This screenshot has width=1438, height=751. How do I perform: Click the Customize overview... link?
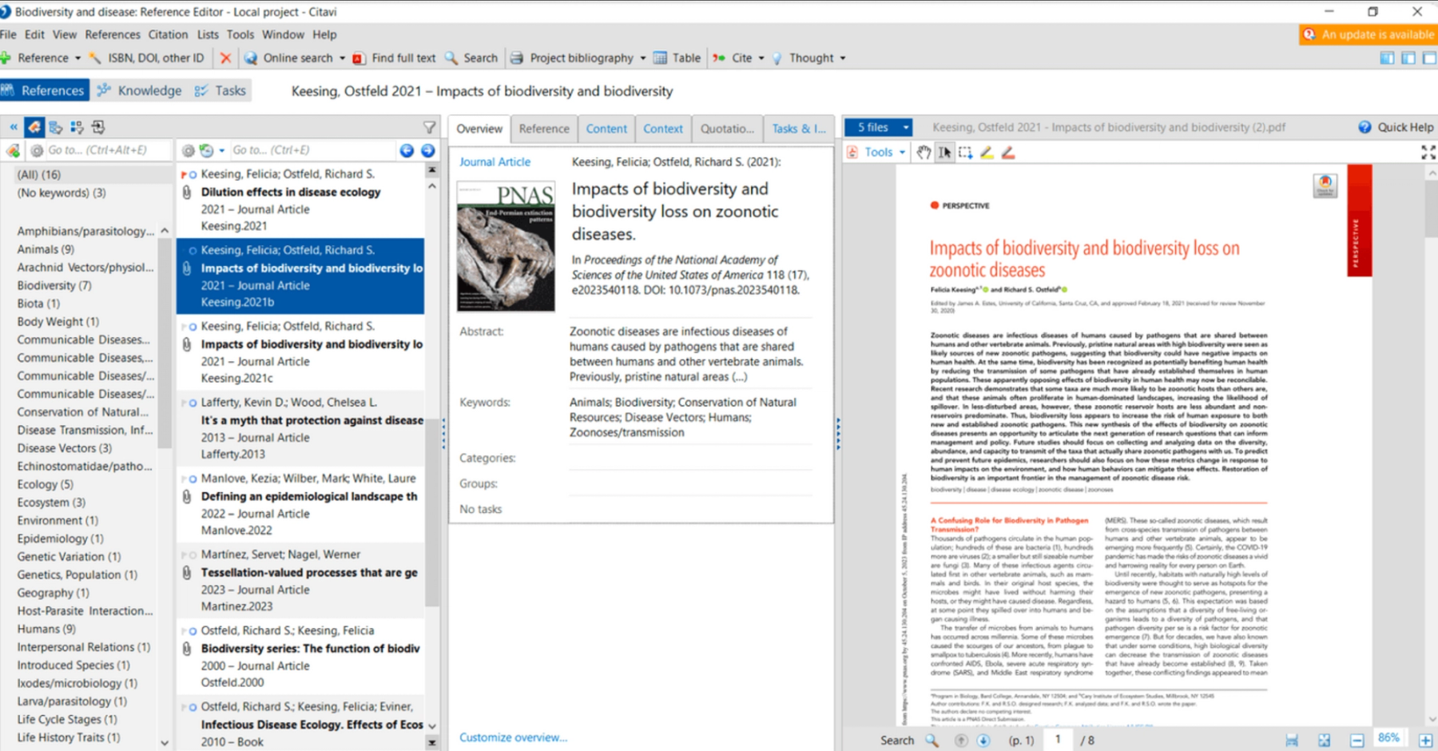click(513, 737)
